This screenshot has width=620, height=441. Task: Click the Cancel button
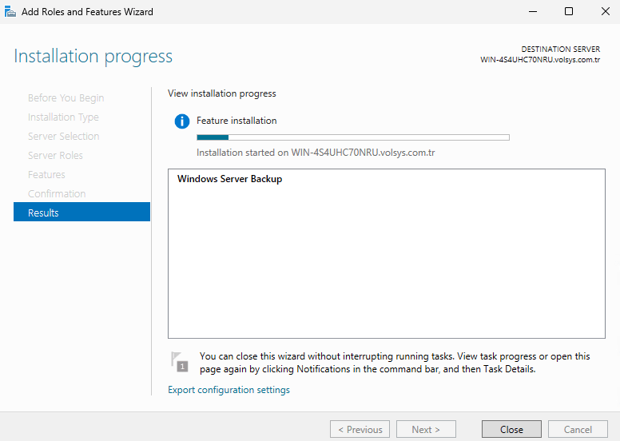578,429
